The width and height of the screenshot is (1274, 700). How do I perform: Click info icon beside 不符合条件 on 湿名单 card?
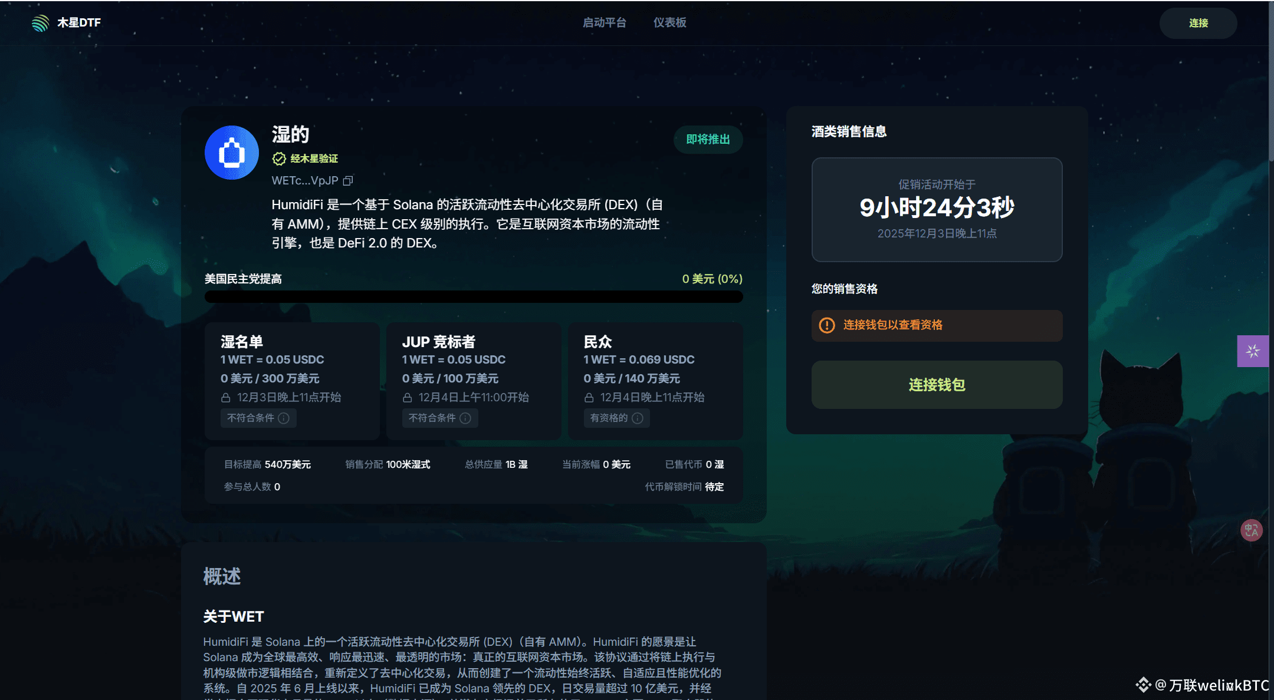pyautogui.click(x=284, y=418)
